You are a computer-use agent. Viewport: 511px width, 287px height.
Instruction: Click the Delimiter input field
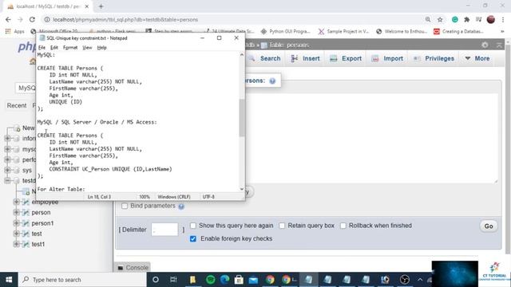tap(164, 230)
